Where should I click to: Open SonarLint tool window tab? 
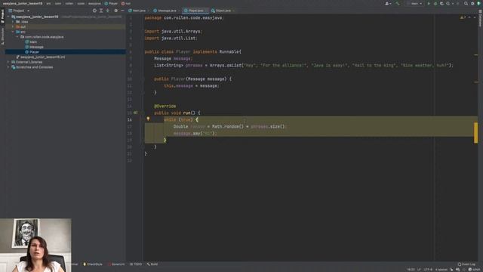coord(116,264)
